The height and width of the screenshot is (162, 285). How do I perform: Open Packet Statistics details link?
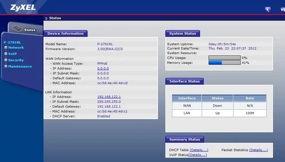258,150
